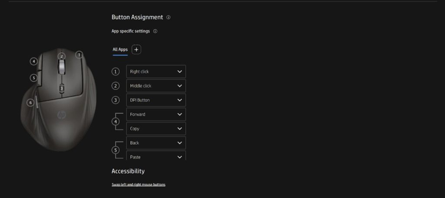Click the circled 2 label in assignment list
Screen dimensions: 445x198
coord(116,86)
